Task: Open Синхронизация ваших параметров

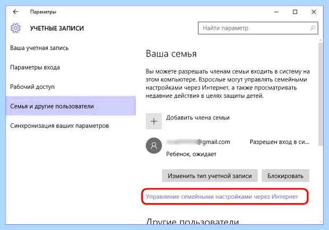Action: tap(59, 126)
